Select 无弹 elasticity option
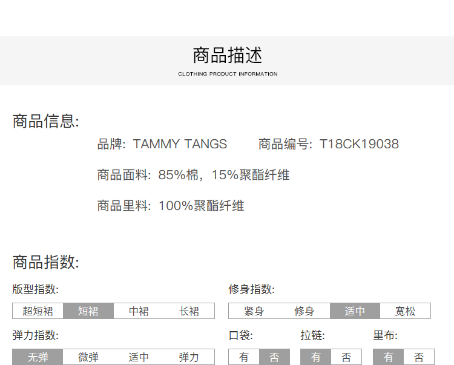This screenshot has width=454, height=365. click(38, 357)
